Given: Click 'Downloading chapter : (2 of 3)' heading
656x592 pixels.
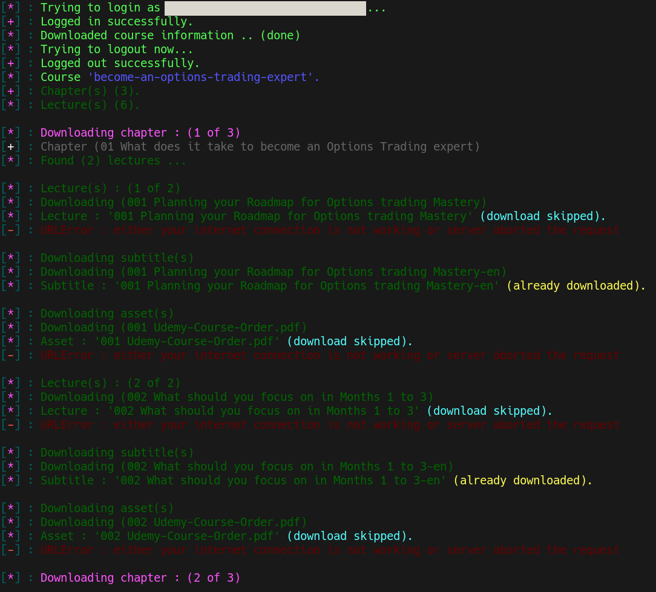Looking at the screenshot, I should [x=140, y=577].
